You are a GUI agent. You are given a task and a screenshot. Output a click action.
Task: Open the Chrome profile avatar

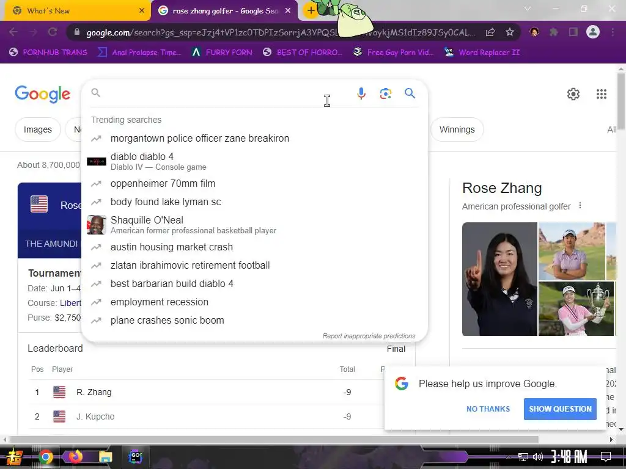(593, 32)
